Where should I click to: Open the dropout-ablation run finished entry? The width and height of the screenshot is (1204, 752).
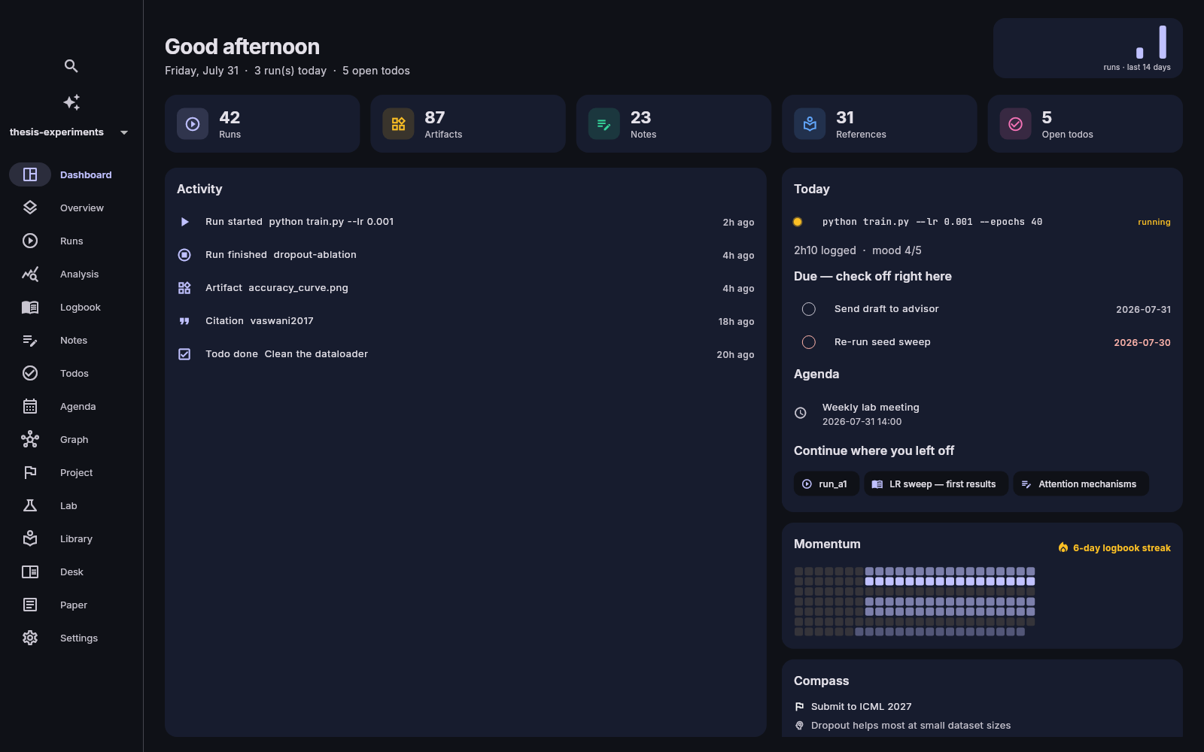click(466, 255)
